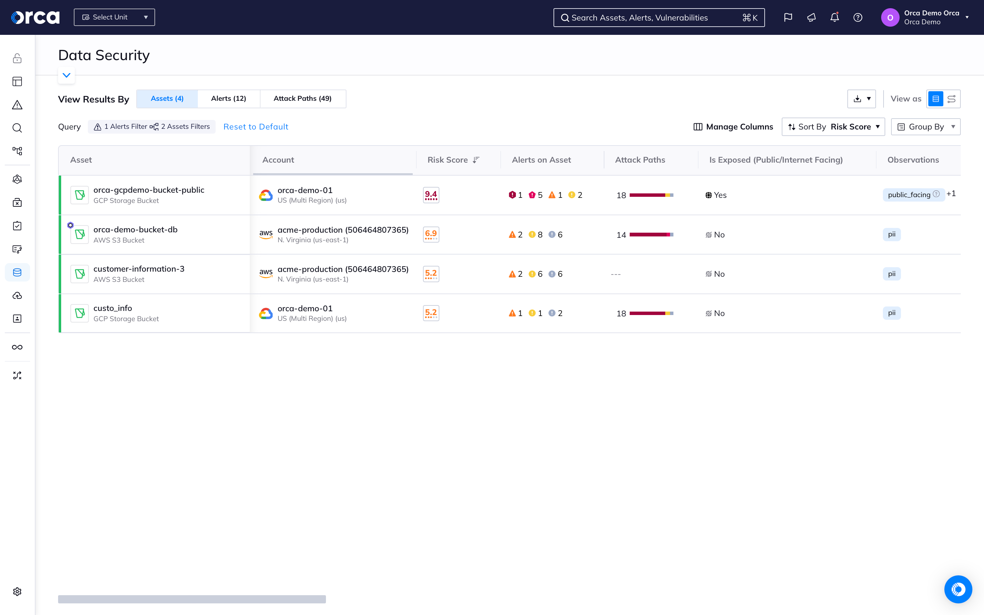
Task: Click the megaphone announcements icon
Action: (x=811, y=17)
